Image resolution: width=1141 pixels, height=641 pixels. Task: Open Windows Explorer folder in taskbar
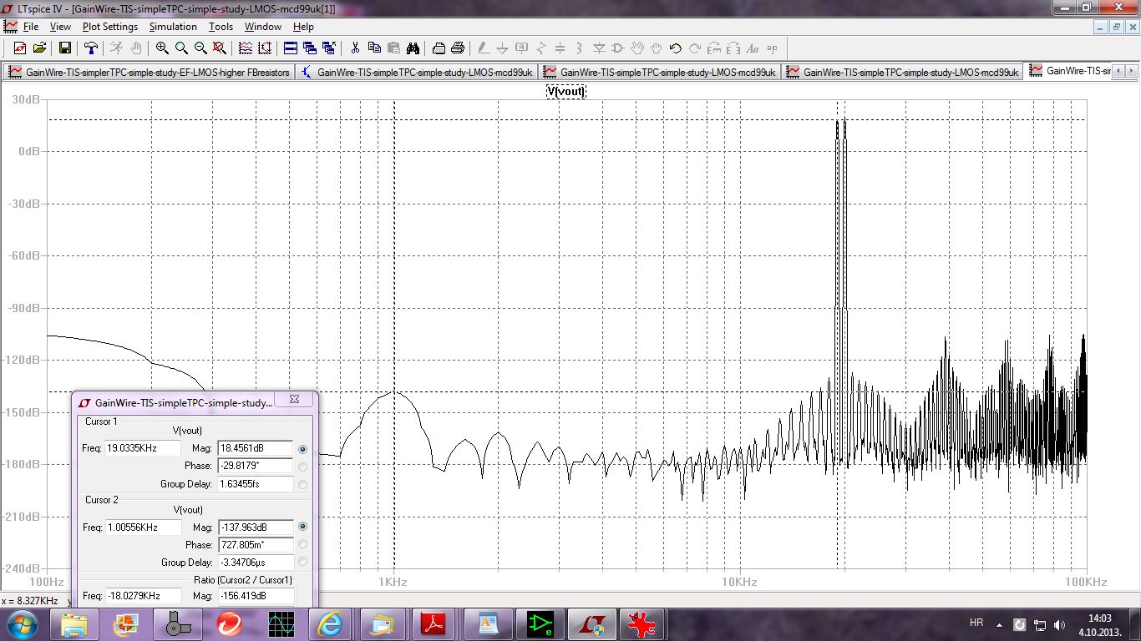(74, 623)
